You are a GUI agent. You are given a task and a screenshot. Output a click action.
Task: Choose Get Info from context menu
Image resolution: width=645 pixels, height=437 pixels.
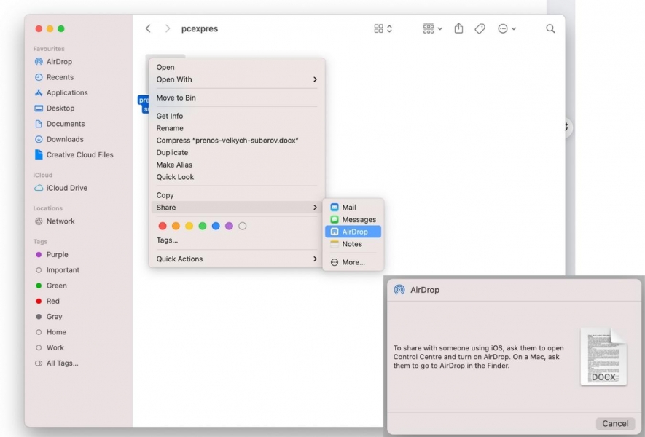tap(237, 116)
